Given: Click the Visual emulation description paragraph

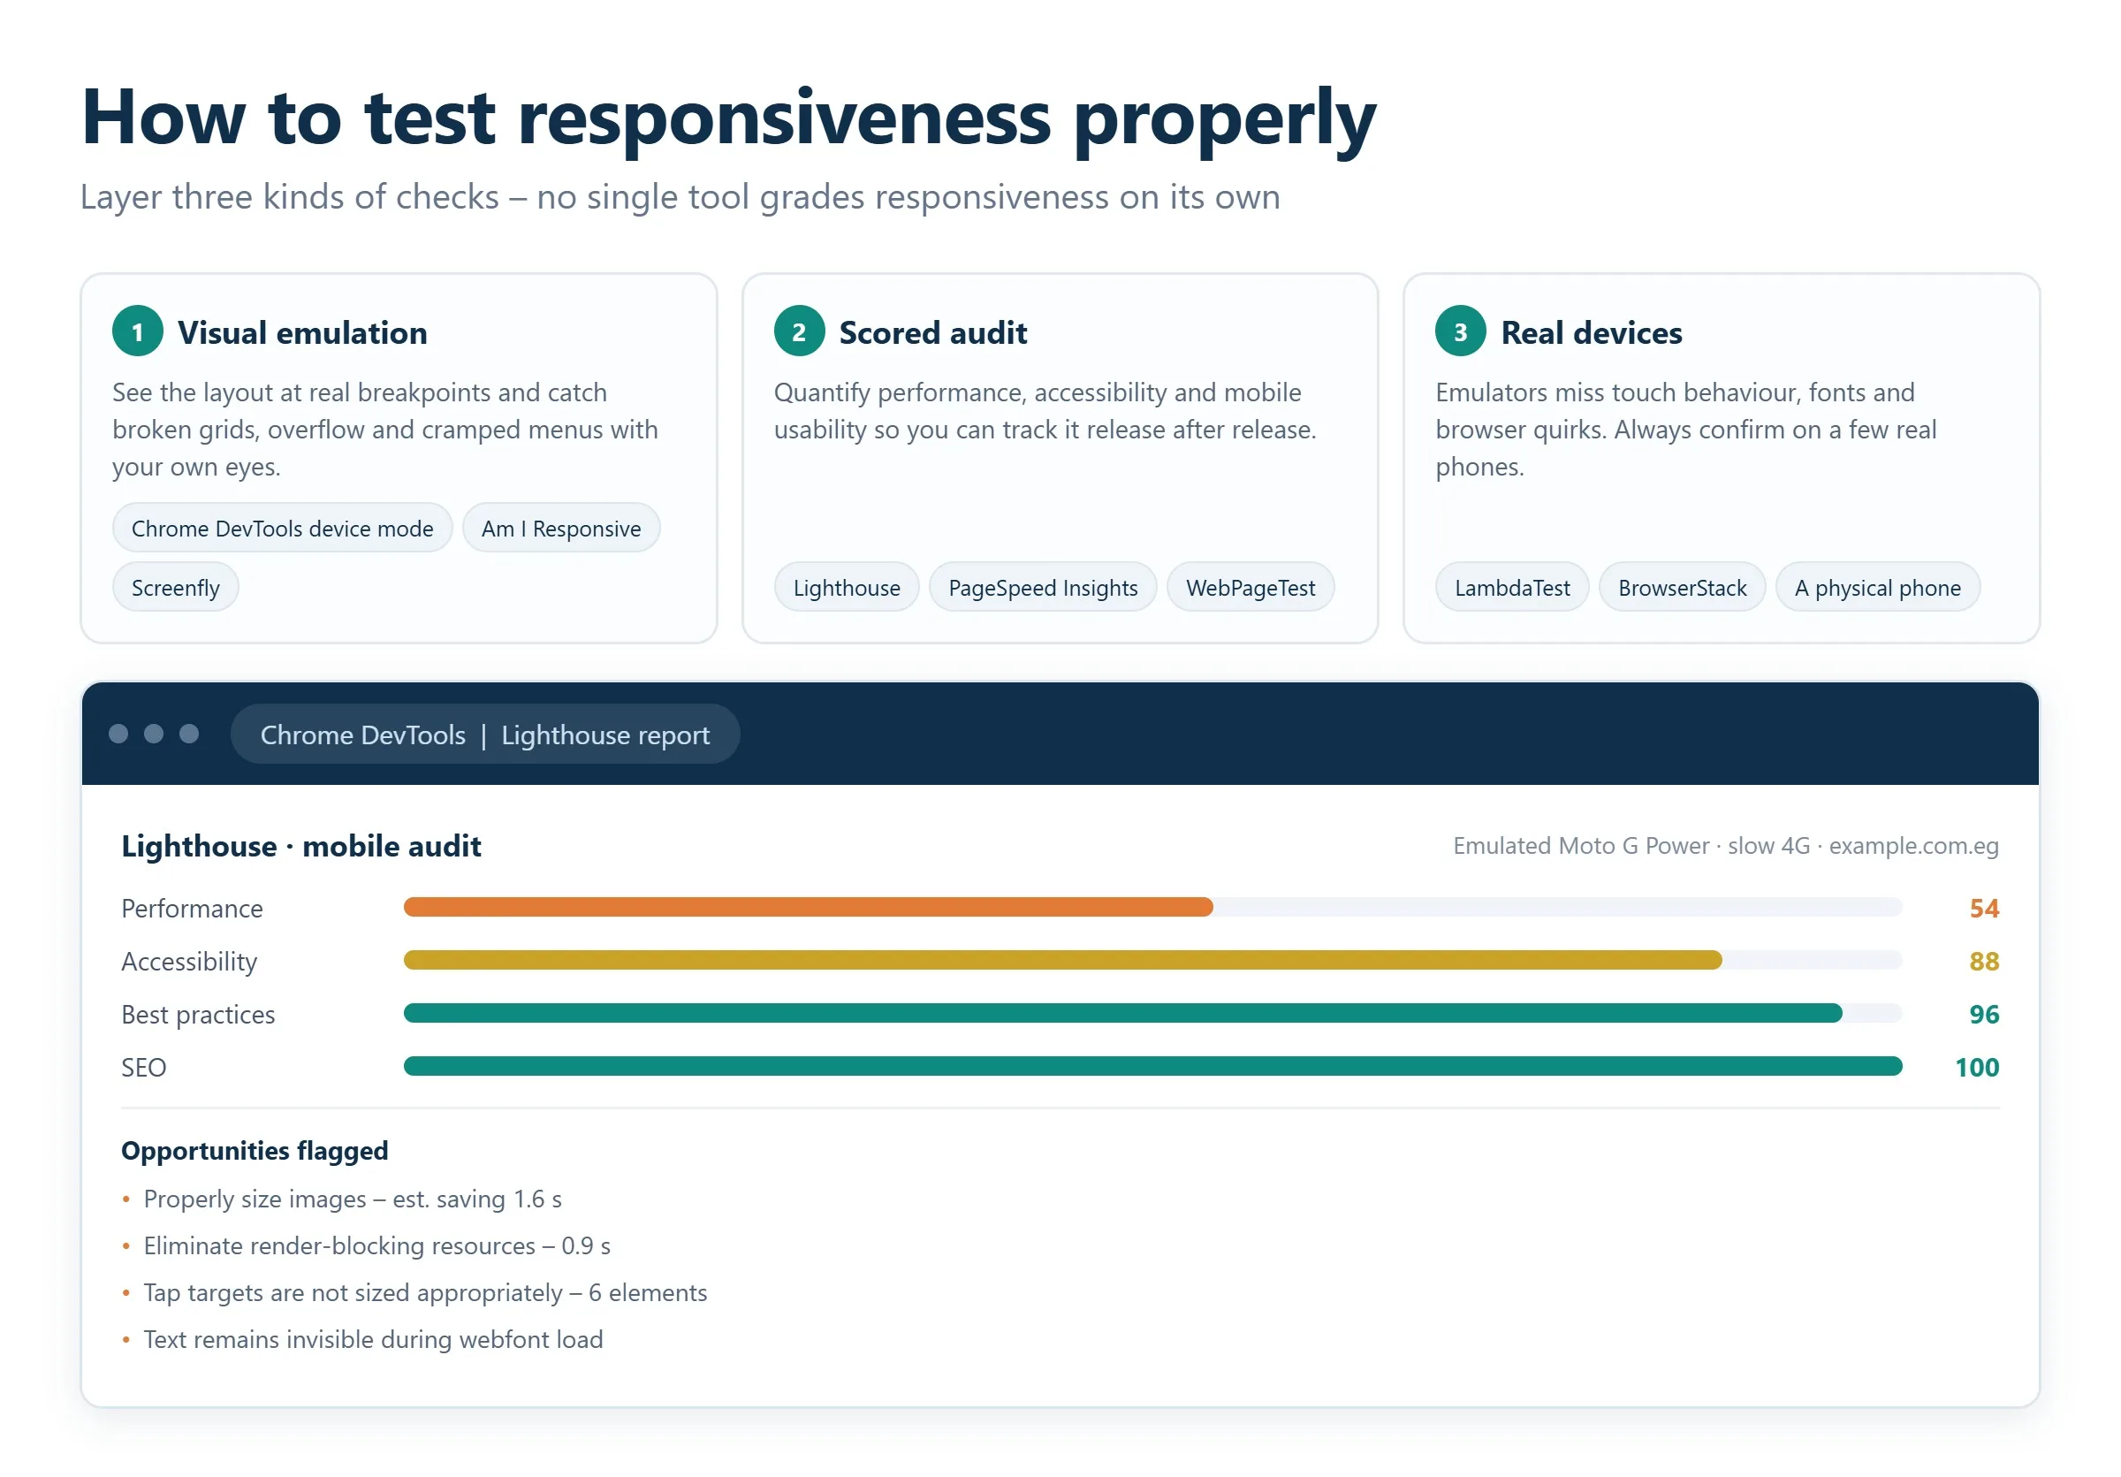Looking at the screenshot, I should coord(385,430).
